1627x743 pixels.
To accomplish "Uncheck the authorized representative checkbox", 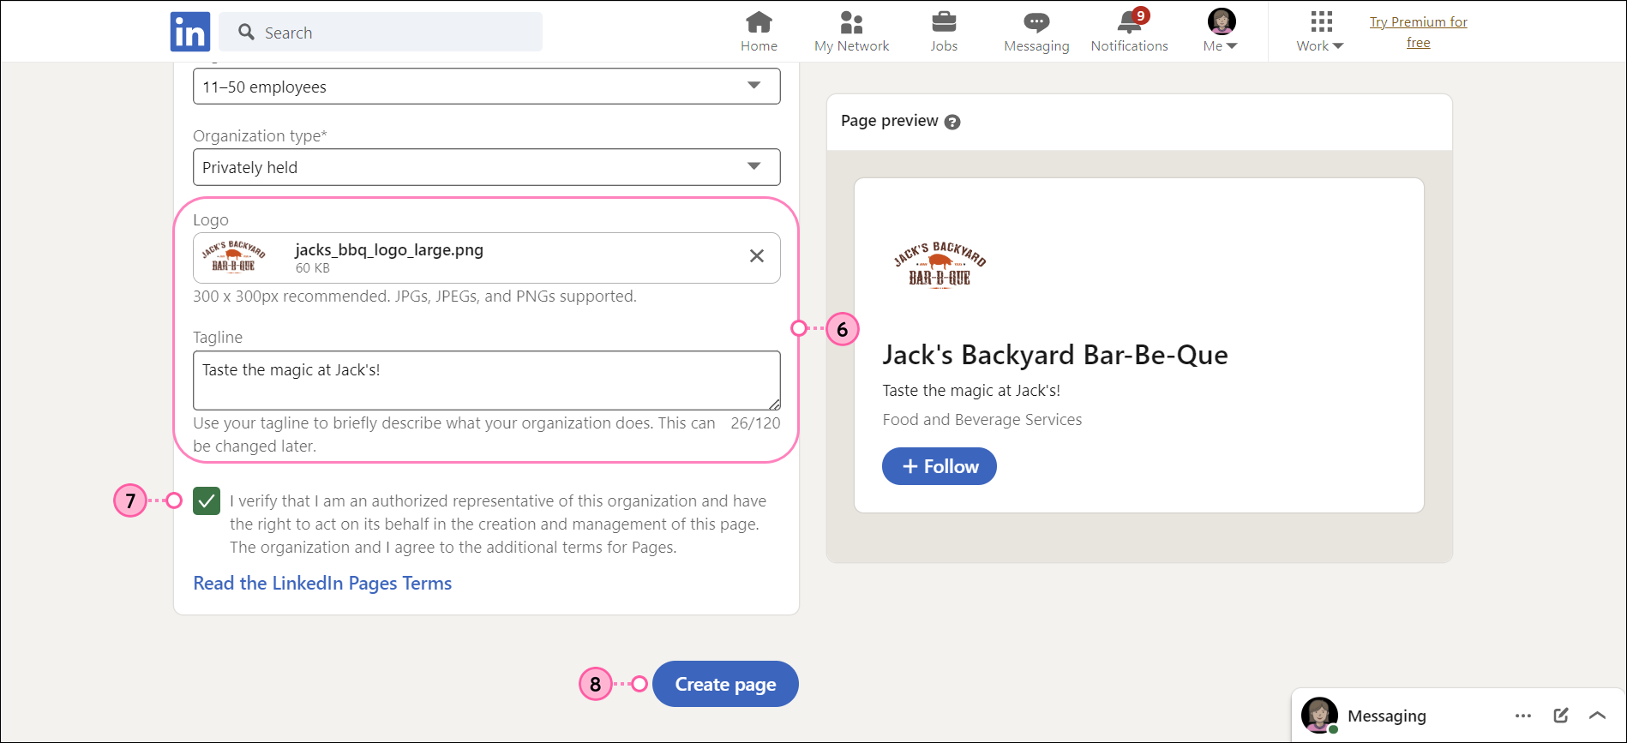I will pyautogui.click(x=207, y=500).
